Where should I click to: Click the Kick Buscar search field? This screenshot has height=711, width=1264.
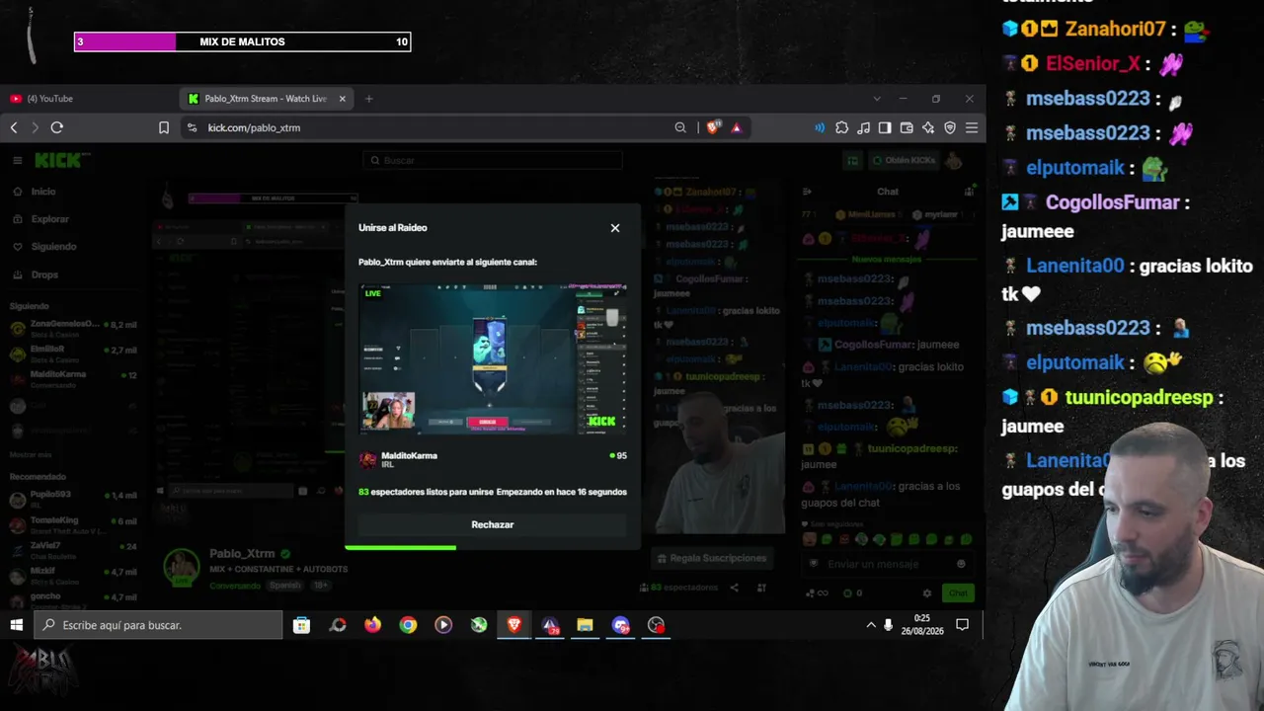[492, 160]
